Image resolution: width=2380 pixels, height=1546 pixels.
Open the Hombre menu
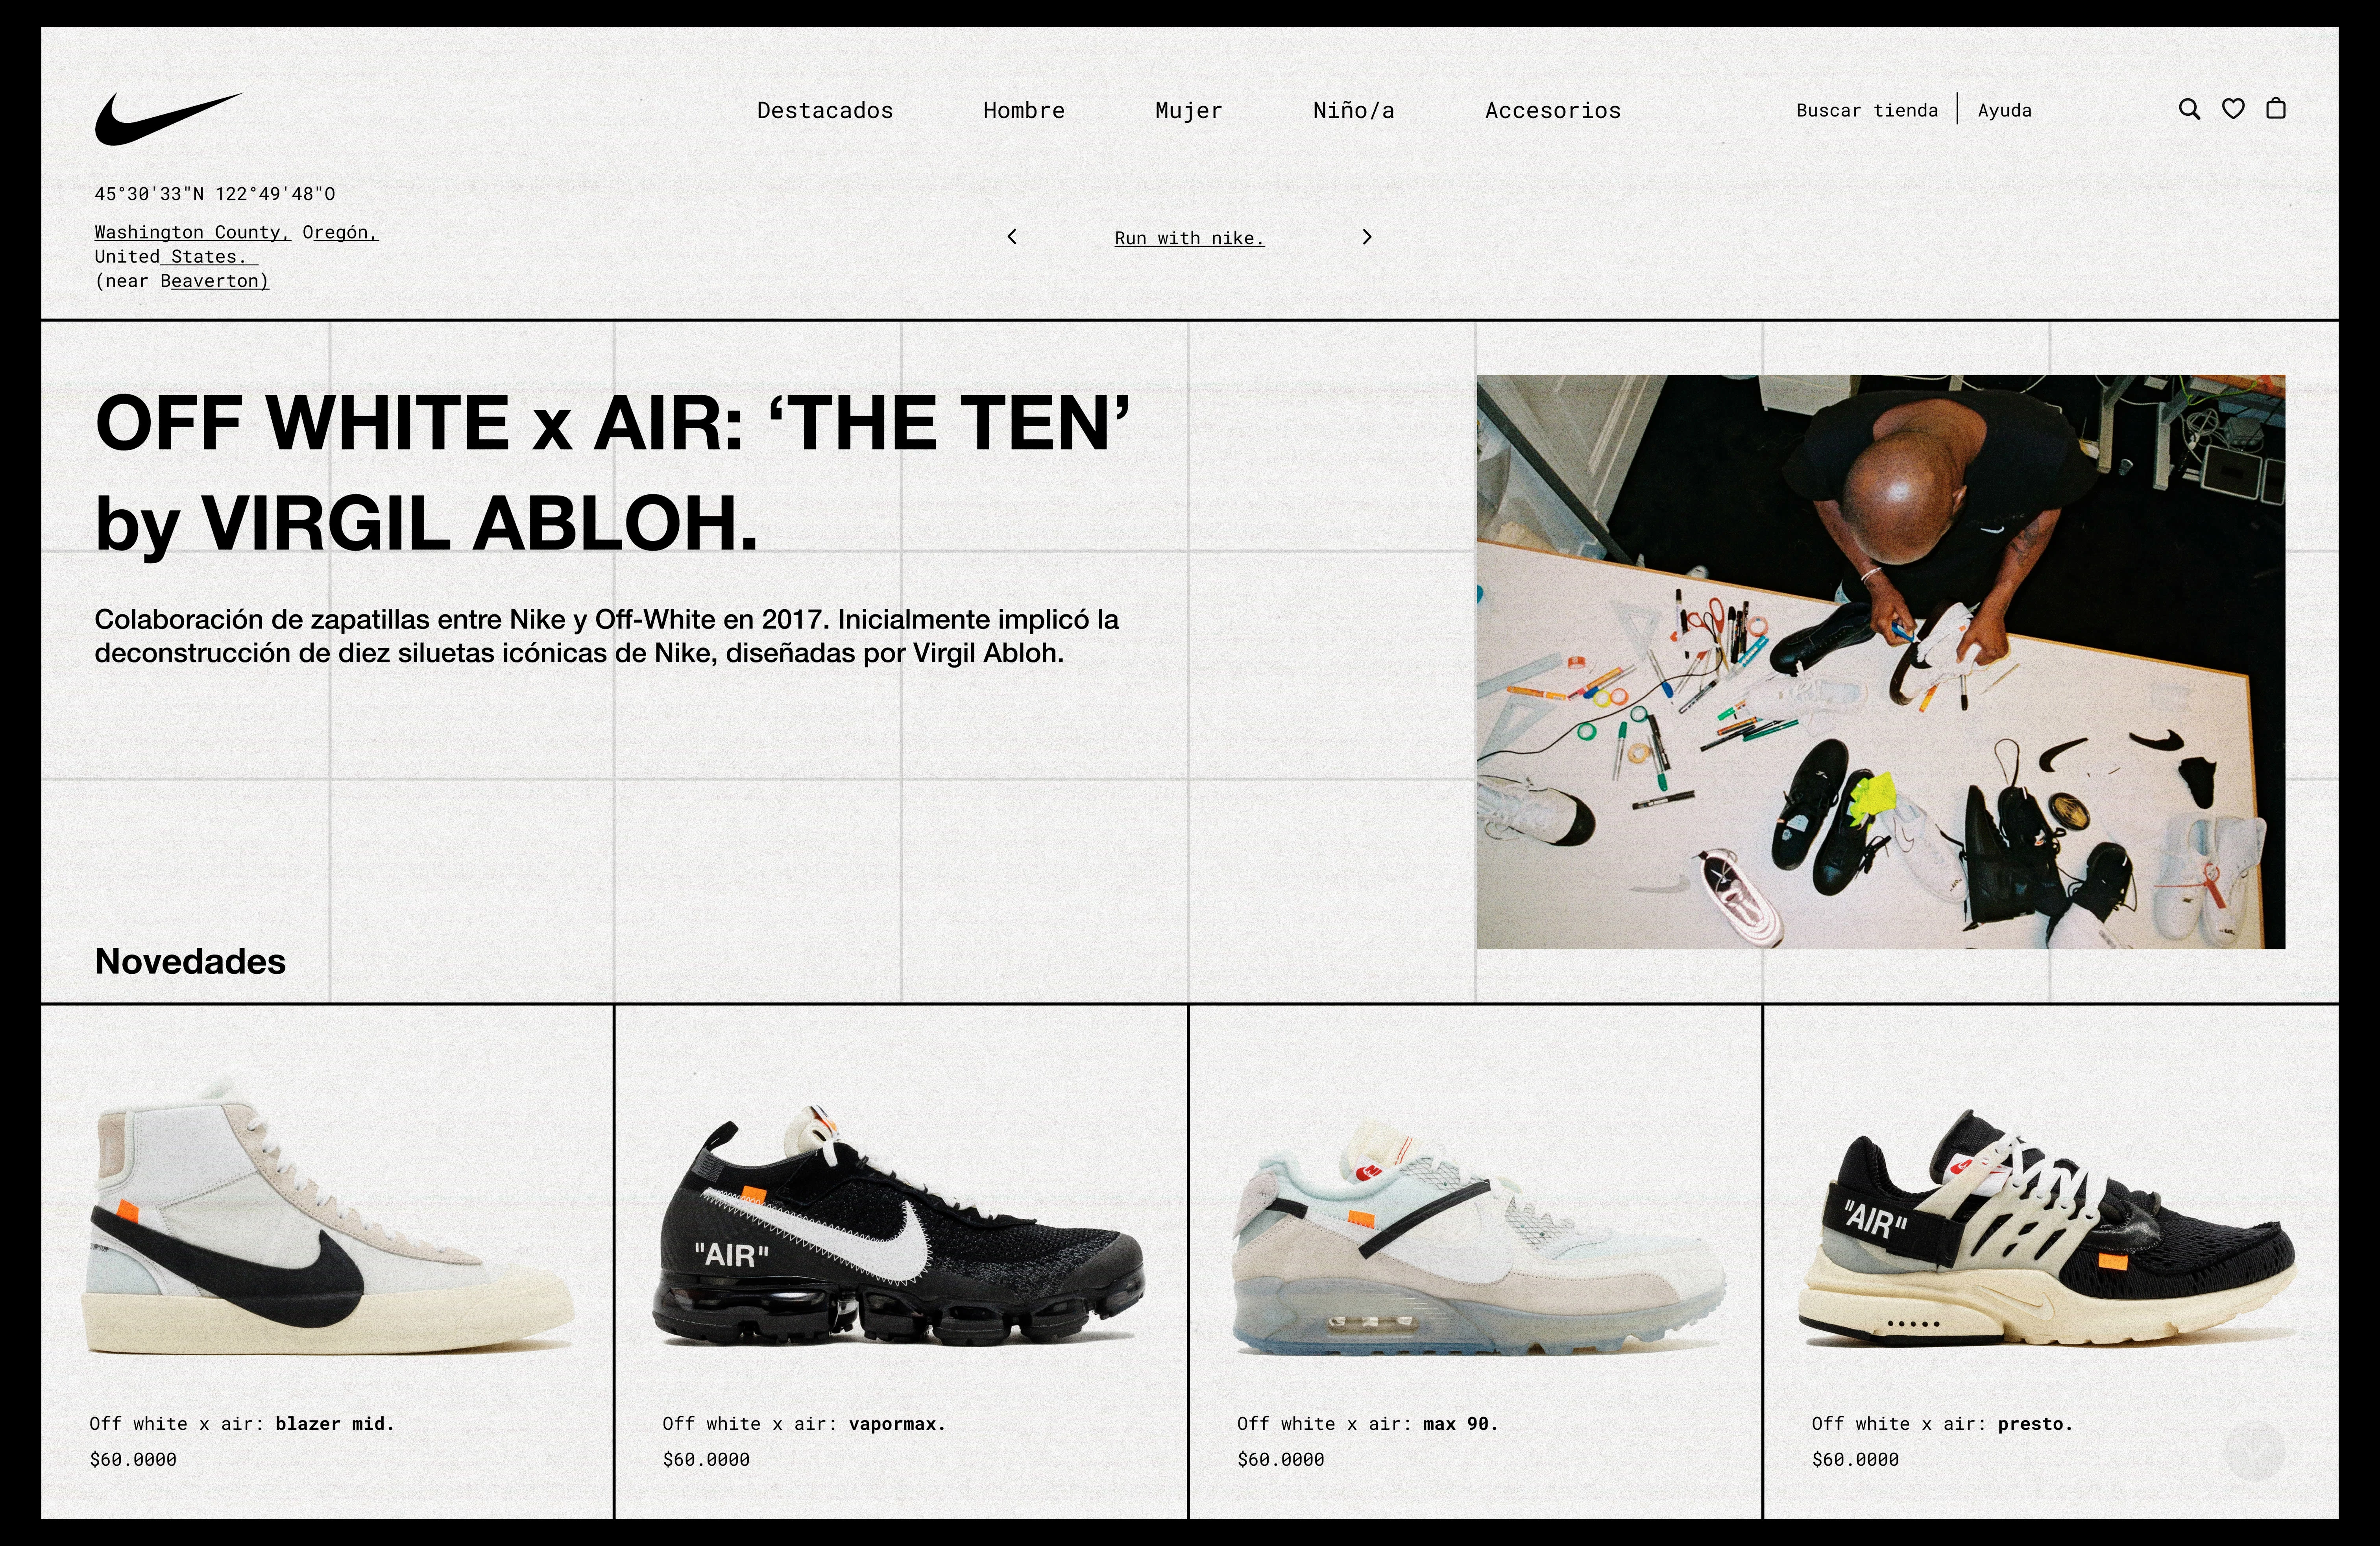point(1024,110)
